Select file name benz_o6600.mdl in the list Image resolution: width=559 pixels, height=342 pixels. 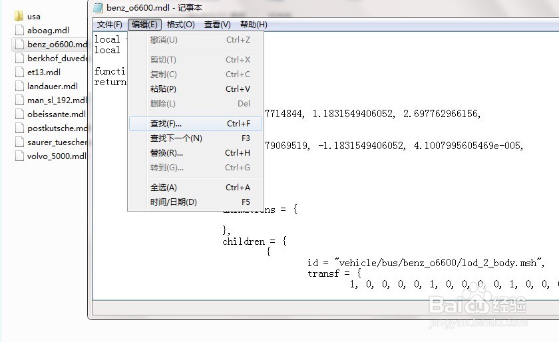pos(57,44)
